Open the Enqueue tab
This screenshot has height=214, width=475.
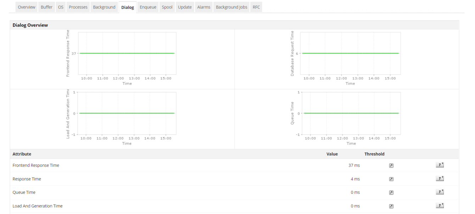click(x=148, y=7)
